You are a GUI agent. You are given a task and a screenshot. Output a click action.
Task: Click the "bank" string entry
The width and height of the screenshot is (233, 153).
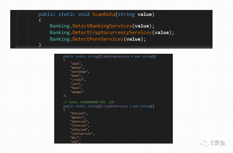pyautogui.click(x=75, y=76)
